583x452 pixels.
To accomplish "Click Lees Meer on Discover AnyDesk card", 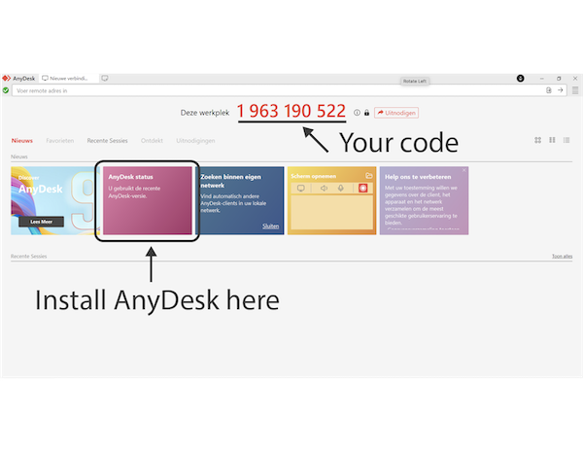I will tap(41, 222).
